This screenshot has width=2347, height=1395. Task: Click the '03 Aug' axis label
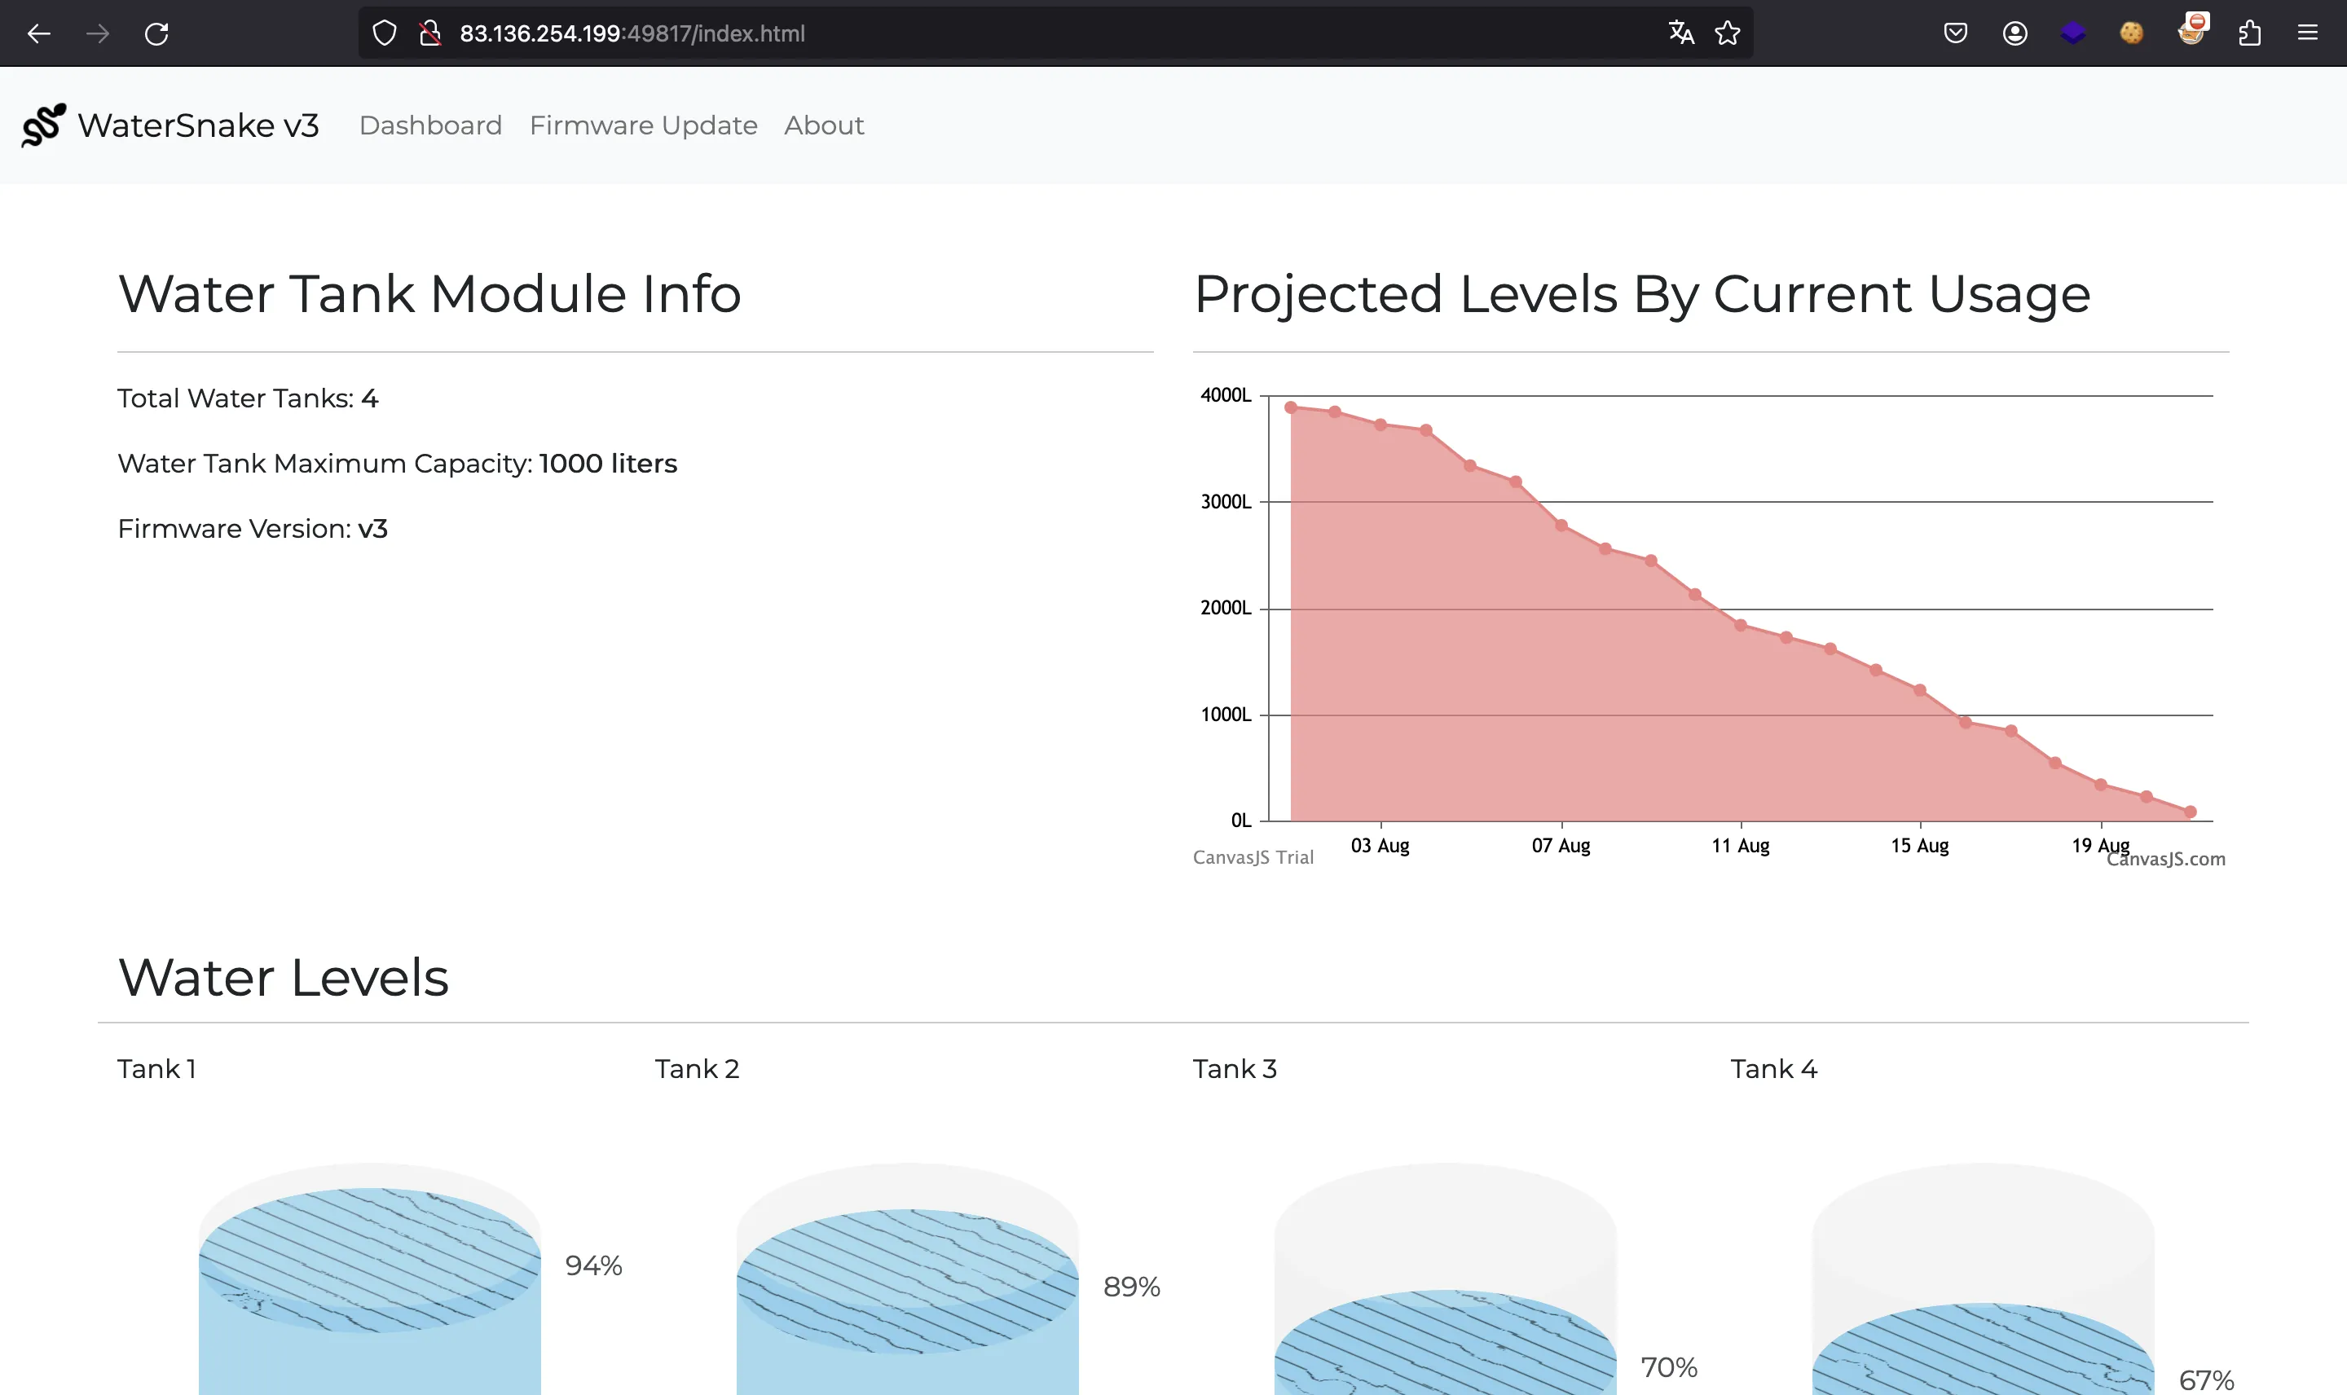1380,845
